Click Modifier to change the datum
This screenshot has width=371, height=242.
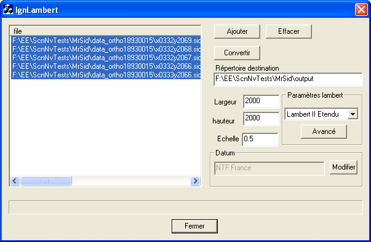343,168
